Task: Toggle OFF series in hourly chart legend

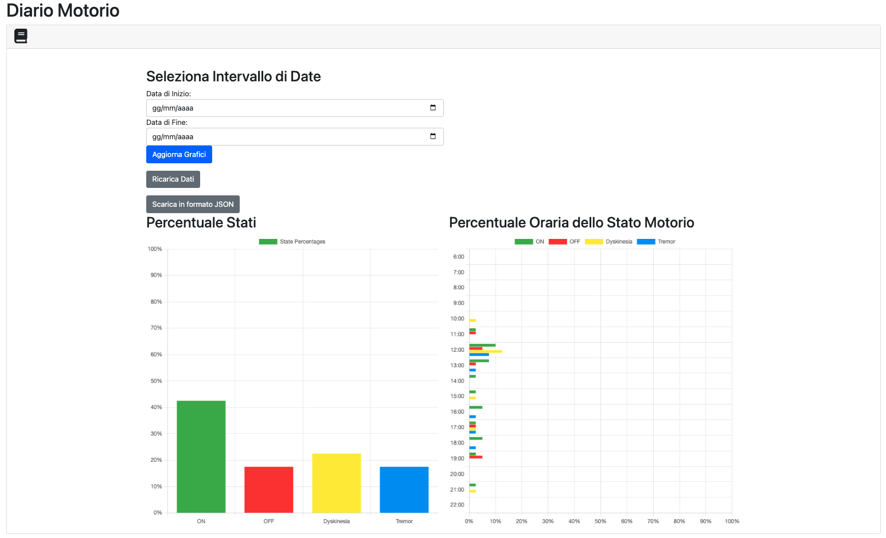Action: [x=557, y=242]
